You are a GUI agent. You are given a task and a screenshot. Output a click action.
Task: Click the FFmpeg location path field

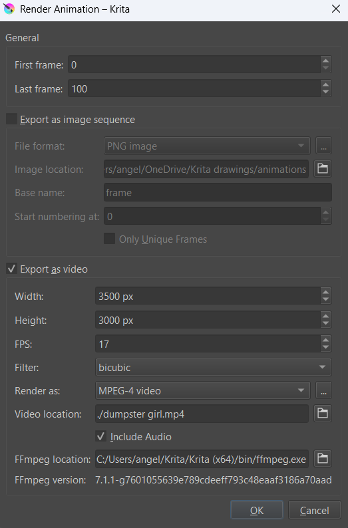(202, 459)
